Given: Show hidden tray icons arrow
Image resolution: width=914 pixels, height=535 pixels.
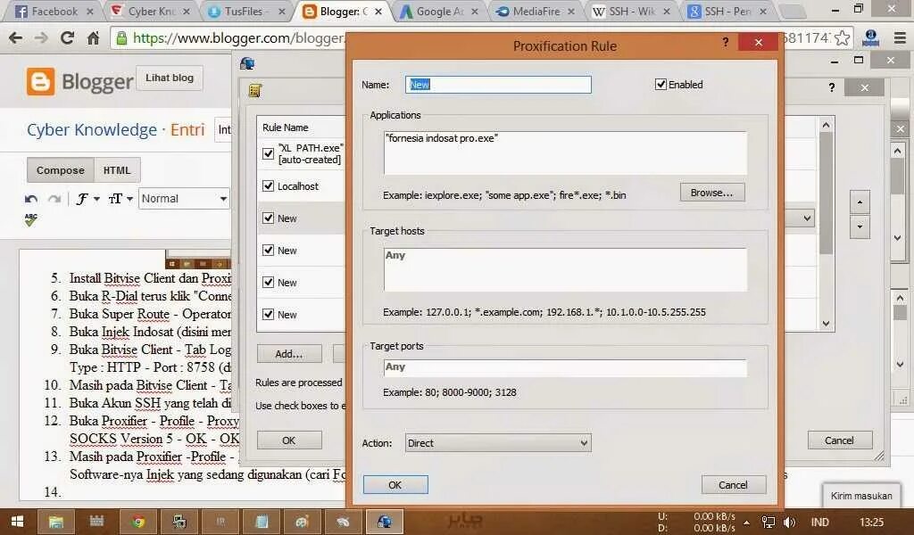Looking at the screenshot, I should [x=747, y=523].
